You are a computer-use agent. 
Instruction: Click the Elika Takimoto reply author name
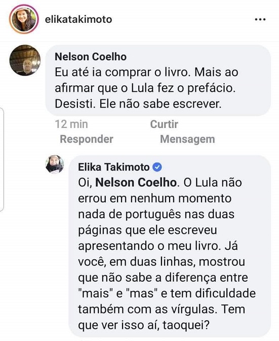(114, 167)
